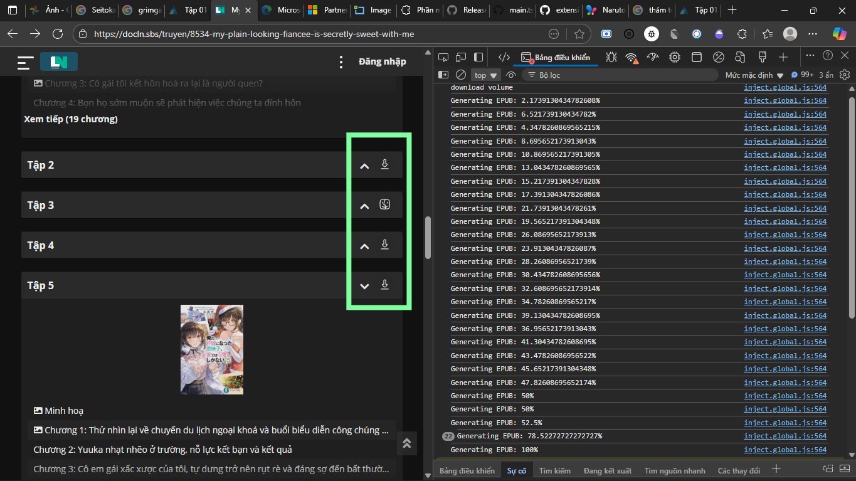
Task: Open a new browser tab
Action: (732, 10)
